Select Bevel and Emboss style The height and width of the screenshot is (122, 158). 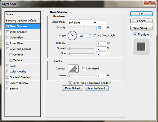[20, 49]
